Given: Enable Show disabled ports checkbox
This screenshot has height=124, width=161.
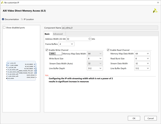Looking at the screenshot, I should point(4,28).
